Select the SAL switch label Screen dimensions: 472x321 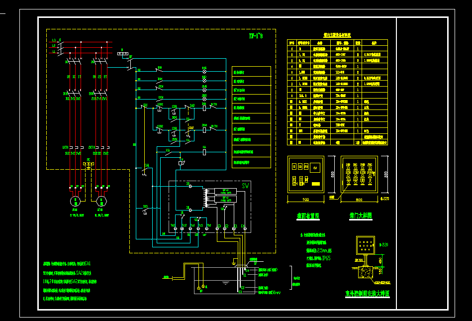[147, 165]
